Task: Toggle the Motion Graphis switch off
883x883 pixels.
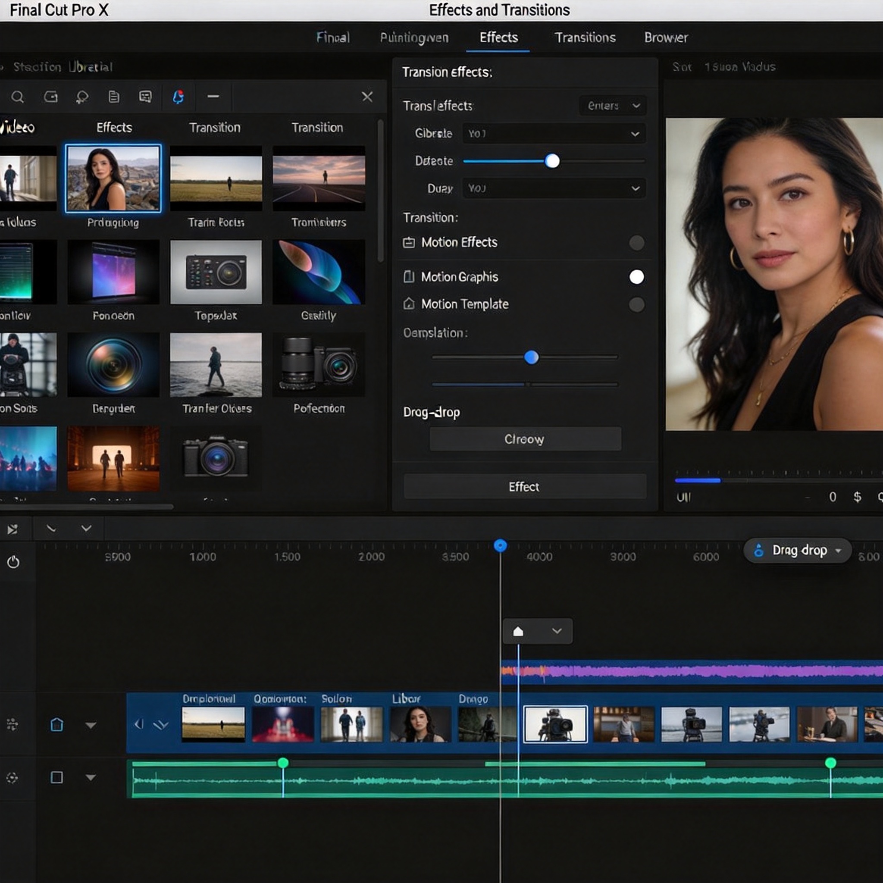Action: (x=637, y=277)
